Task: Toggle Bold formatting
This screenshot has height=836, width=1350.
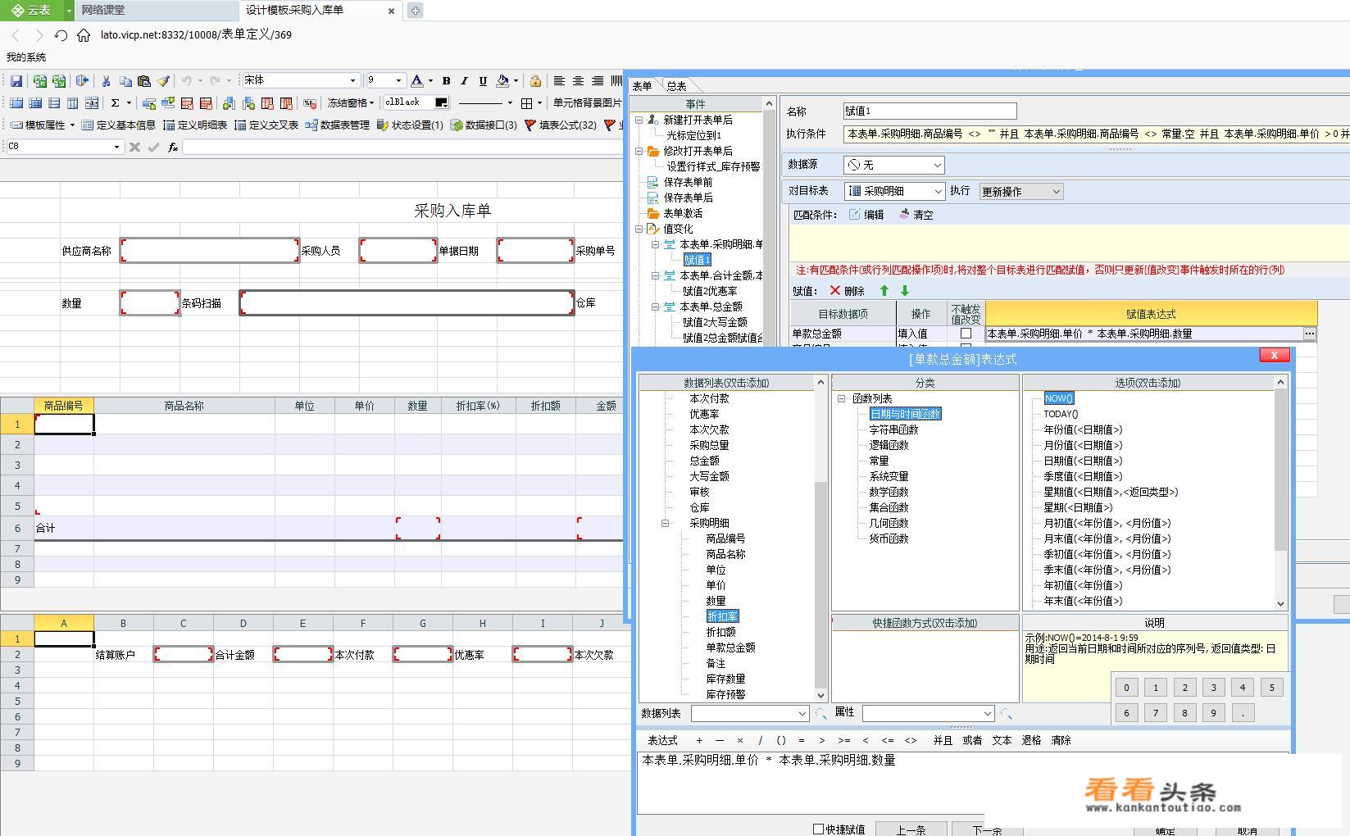Action: click(446, 80)
